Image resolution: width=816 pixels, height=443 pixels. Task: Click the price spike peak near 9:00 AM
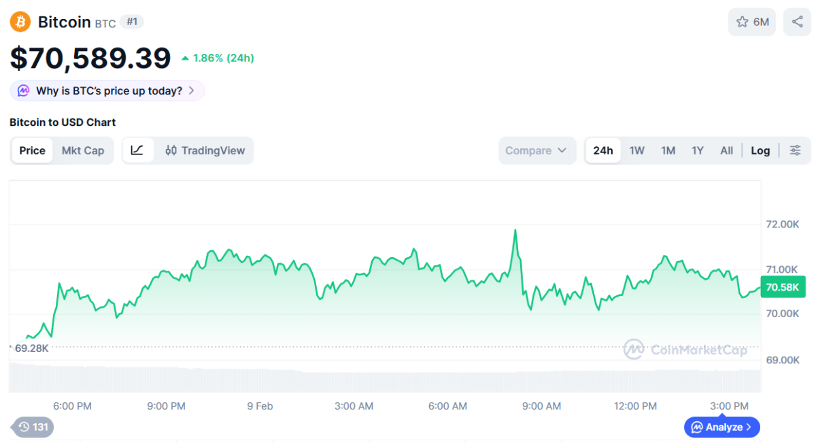515,231
